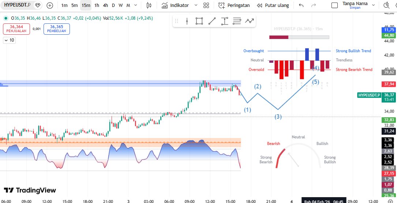397x203 pixels.
Task: Click the Bullish gauge label
Action: point(322,143)
